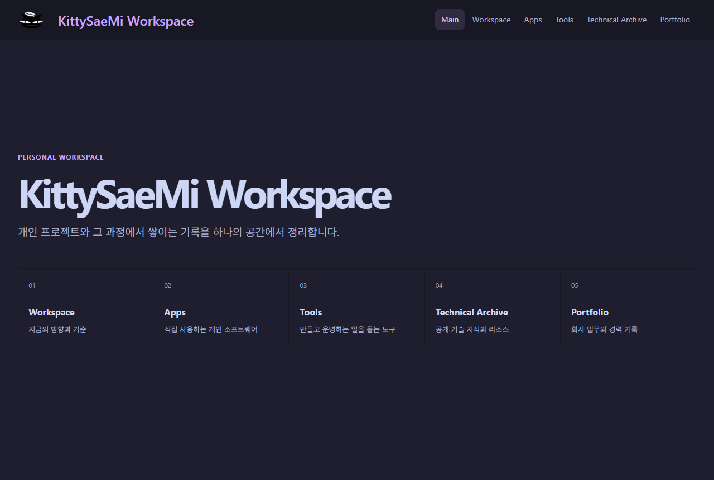Viewport: 714px width, 480px height.
Task: Click the card number 01
Action: [x=32, y=286]
